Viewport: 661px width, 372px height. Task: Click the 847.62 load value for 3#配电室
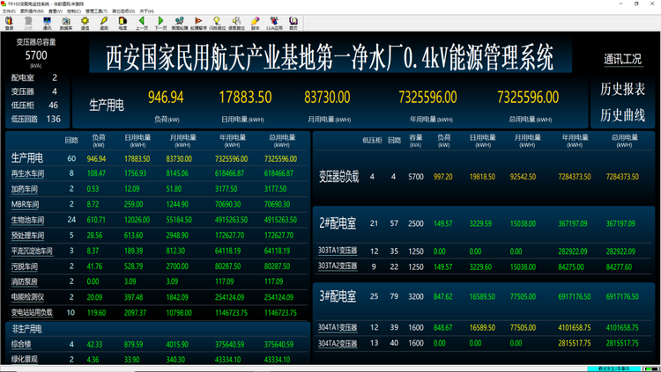click(443, 296)
